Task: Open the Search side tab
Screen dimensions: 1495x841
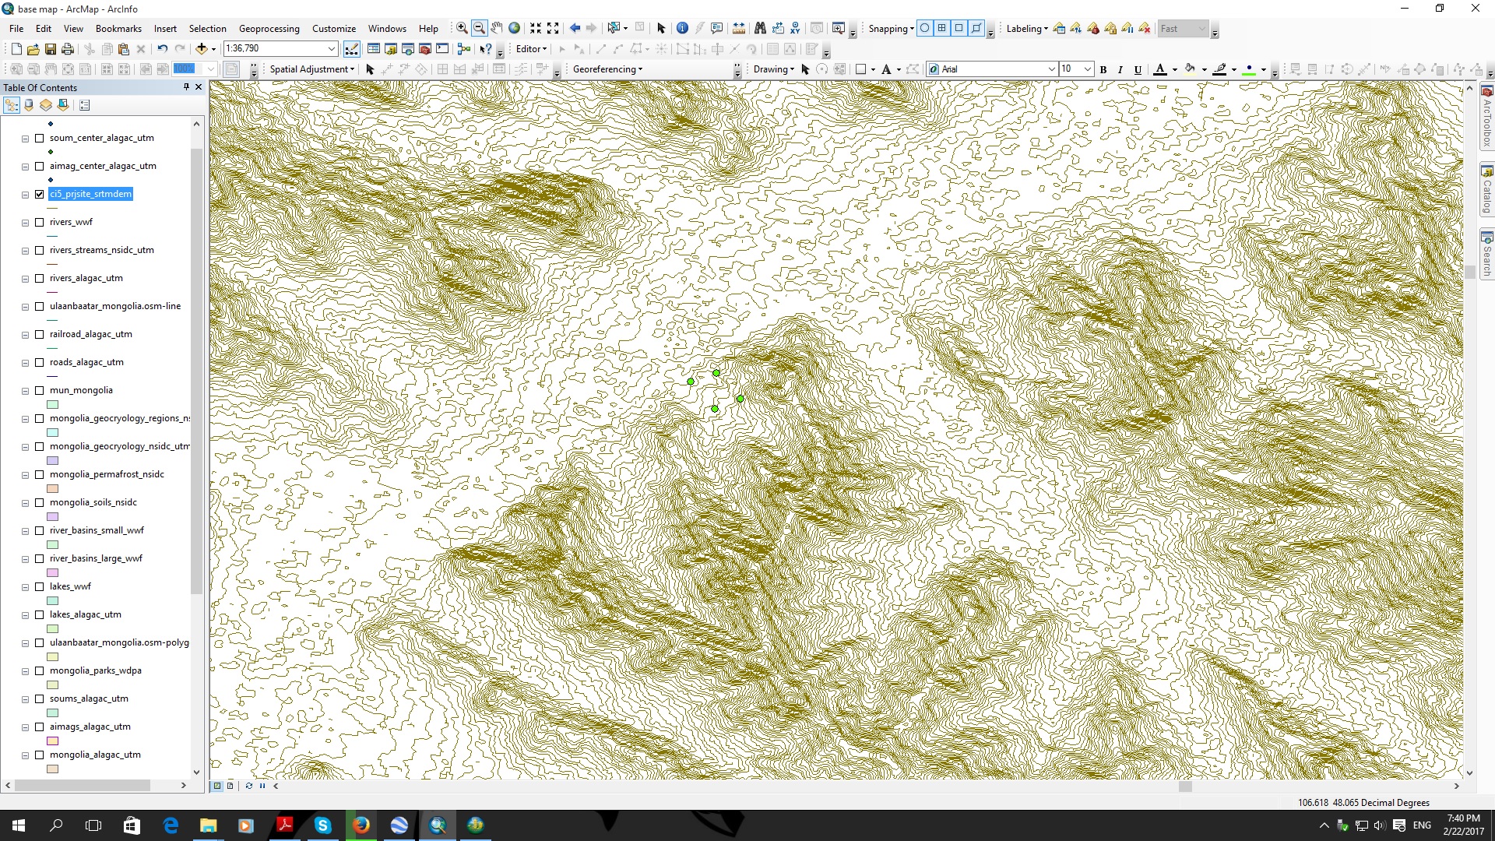Action: click(1486, 255)
